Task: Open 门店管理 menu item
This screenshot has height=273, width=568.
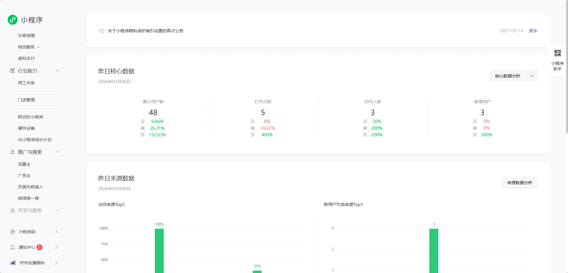Action: 26,100
